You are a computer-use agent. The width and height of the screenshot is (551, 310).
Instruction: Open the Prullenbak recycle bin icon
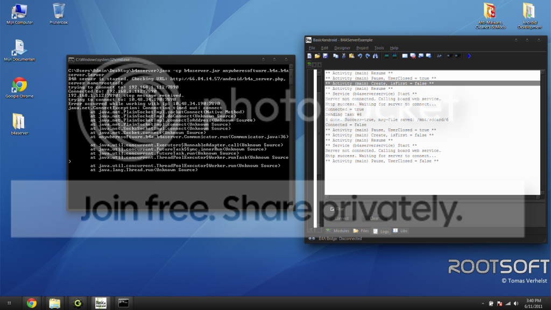(59, 14)
